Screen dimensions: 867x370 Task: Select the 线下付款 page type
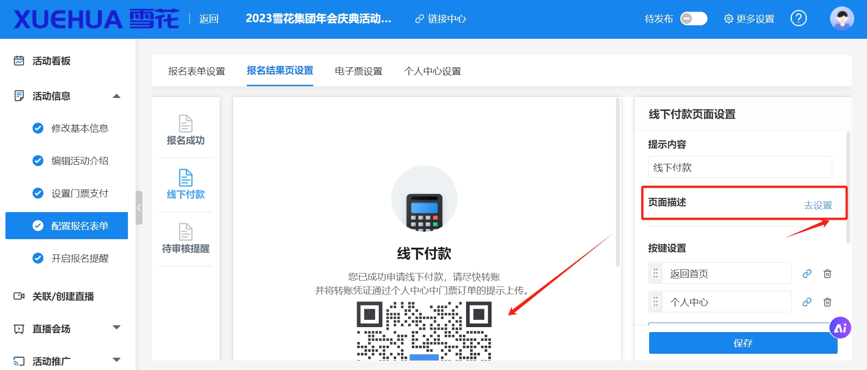click(186, 185)
